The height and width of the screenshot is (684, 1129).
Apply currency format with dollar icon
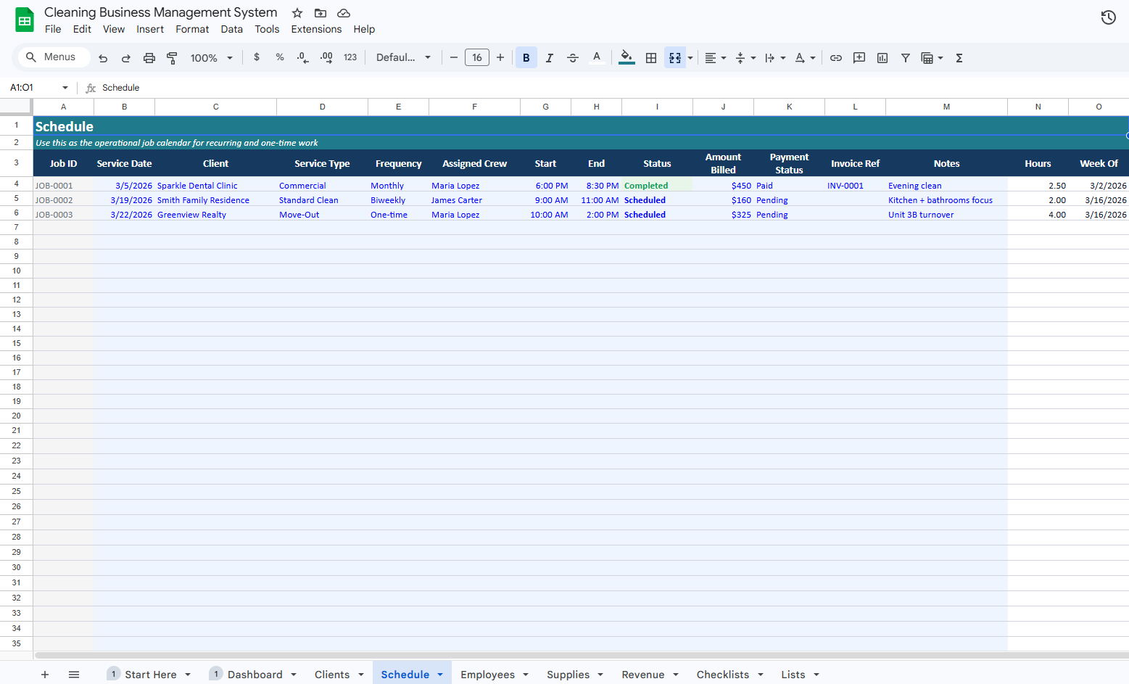click(257, 57)
